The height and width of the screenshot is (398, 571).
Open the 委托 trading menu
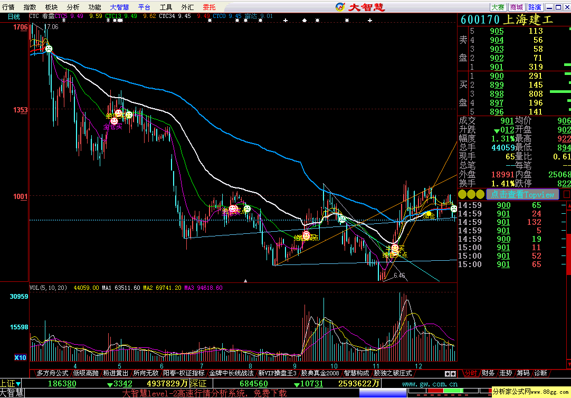(x=209, y=7)
